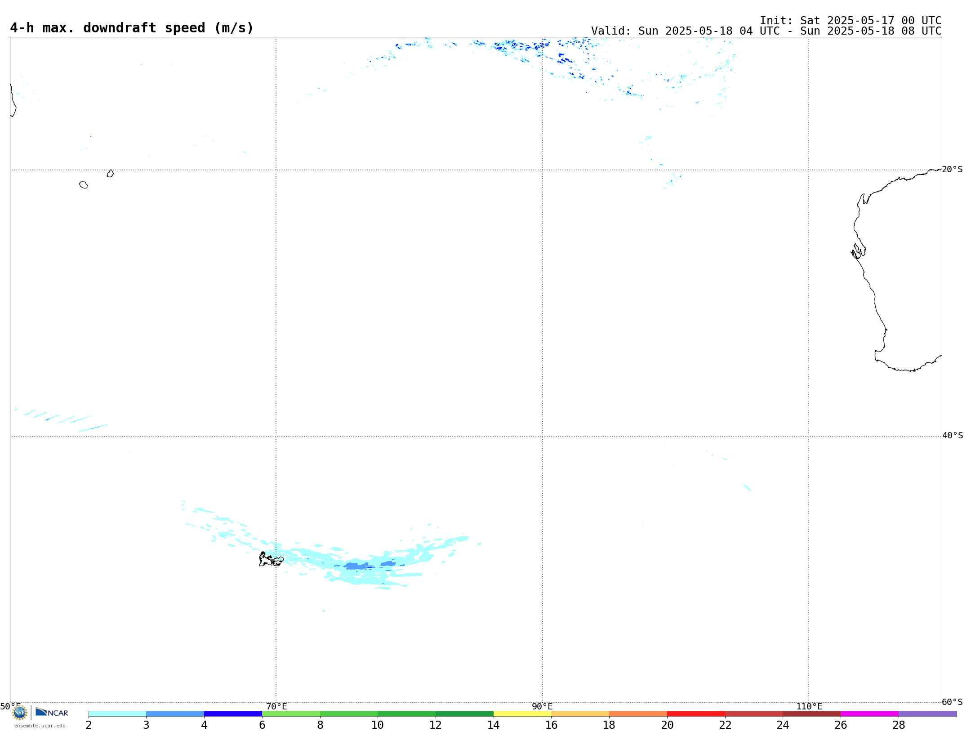Image resolution: width=971 pixels, height=731 pixels.
Task: Click the NSF logo icon
Action: [20, 713]
